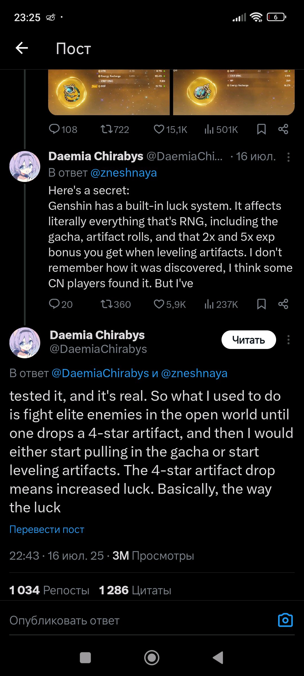
Task: Tap the camera icon in reply bar
Action: (x=285, y=620)
